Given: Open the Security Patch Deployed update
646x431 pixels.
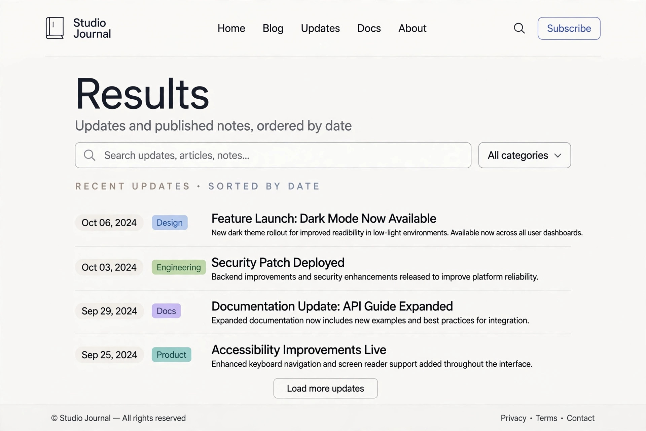Looking at the screenshot, I should (x=278, y=263).
